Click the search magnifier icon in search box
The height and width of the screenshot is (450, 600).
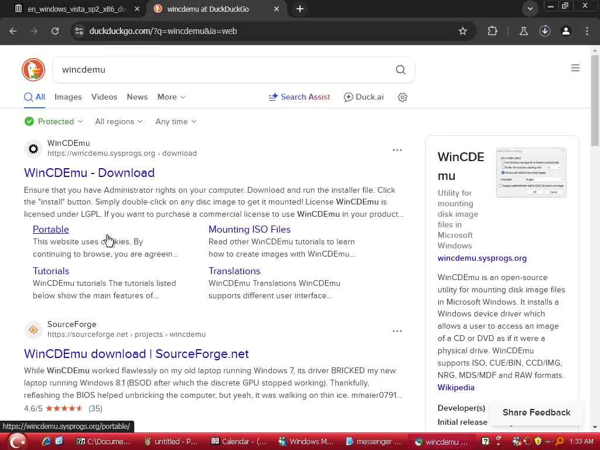tap(400, 70)
